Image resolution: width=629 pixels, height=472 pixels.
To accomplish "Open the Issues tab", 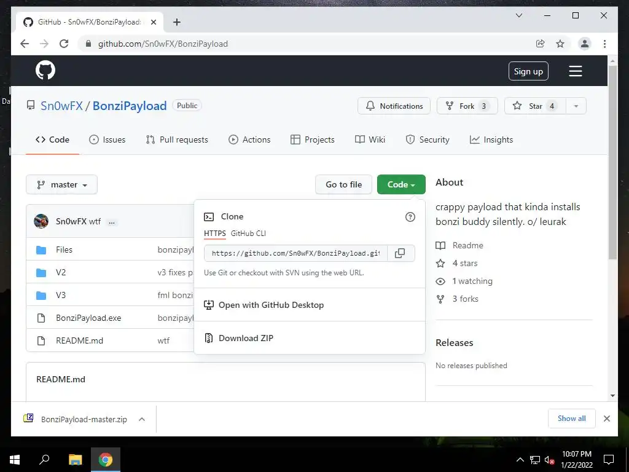I will 107,140.
